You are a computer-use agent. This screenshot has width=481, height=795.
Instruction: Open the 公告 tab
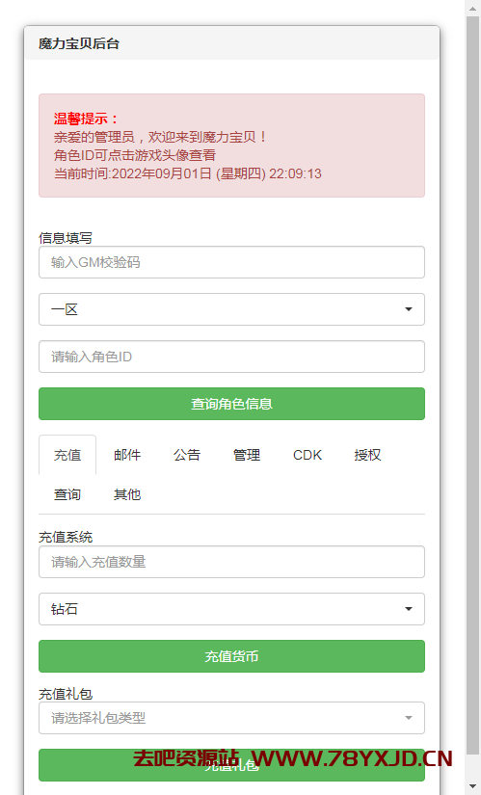pyautogui.click(x=187, y=455)
